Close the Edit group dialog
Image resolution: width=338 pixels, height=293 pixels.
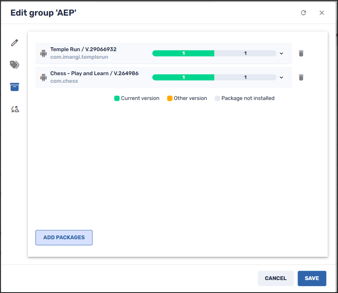(x=322, y=13)
